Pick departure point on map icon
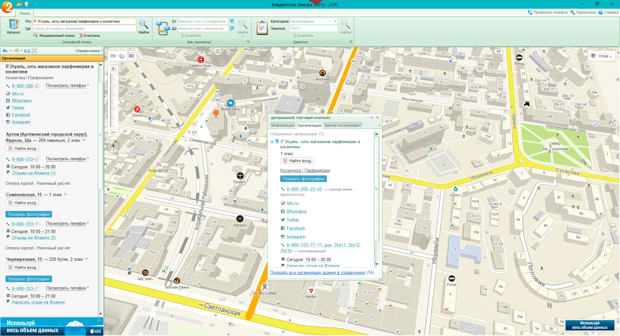 (x=232, y=21)
